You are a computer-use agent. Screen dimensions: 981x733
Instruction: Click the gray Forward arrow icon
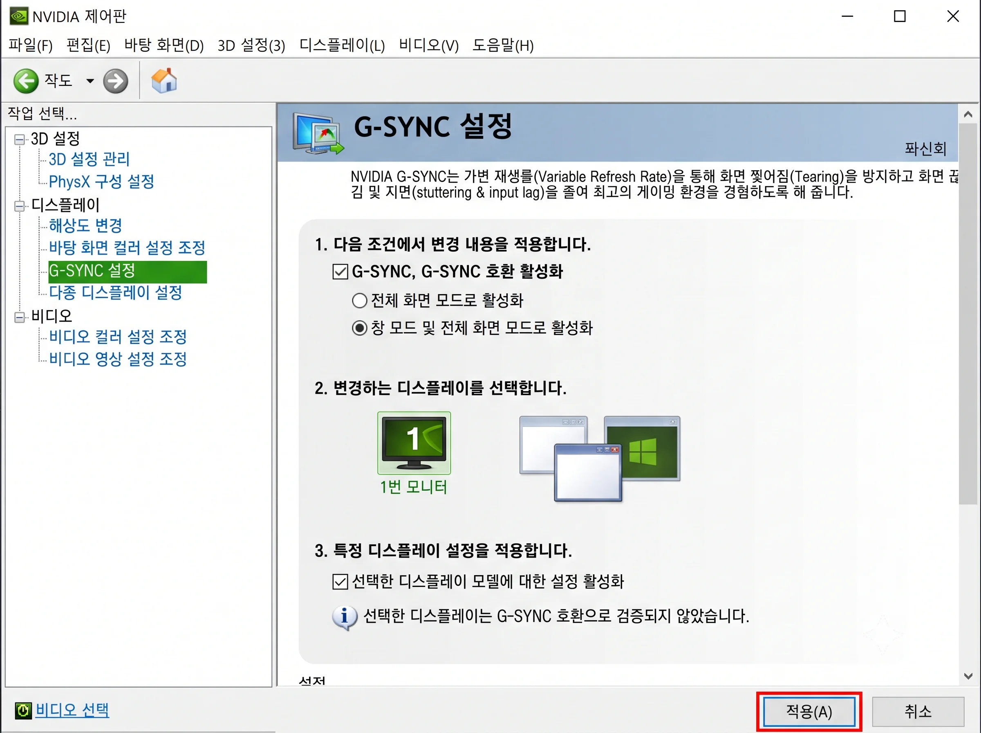click(x=116, y=81)
